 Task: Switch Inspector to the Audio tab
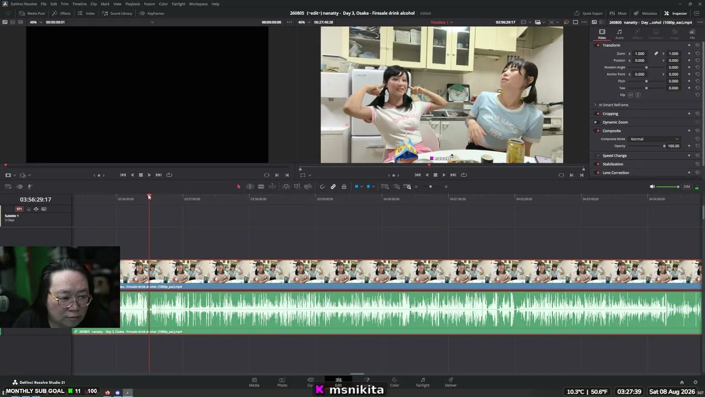click(620, 34)
